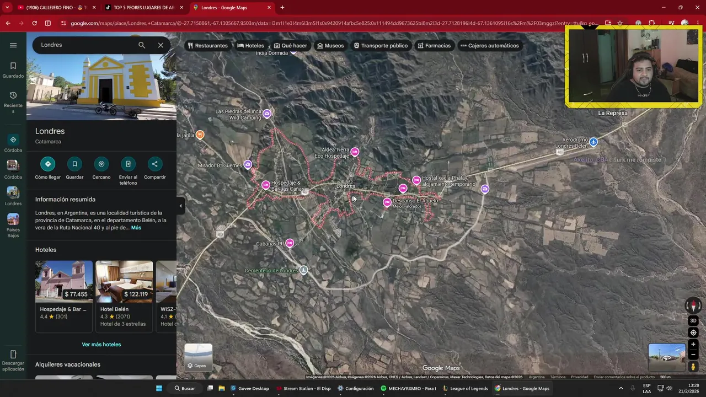Click Descanso El Abuelo map pin
The height and width of the screenshot is (397, 706).
pyautogui.click(x=387, y=202)
